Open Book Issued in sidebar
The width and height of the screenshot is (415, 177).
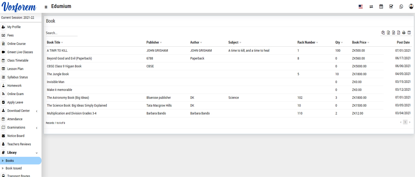[x=14, y=168]
